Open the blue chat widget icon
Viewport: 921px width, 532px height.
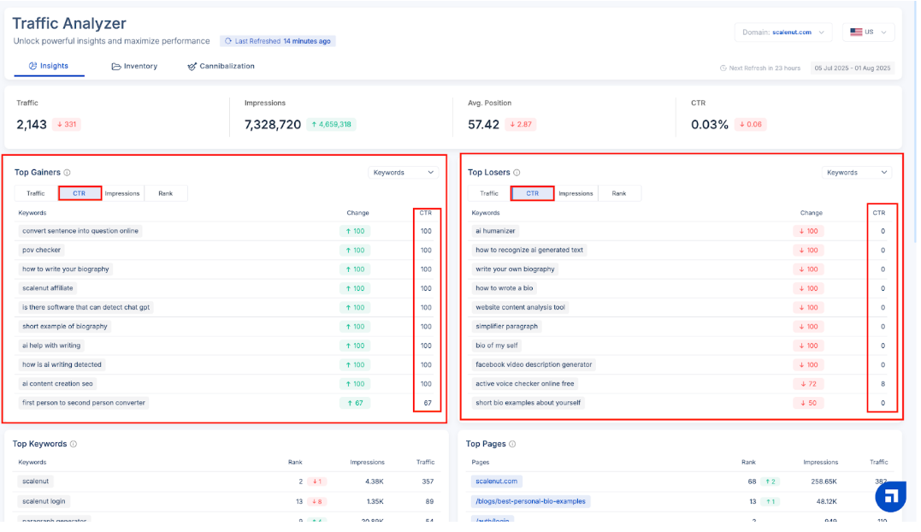click(890, 496)
